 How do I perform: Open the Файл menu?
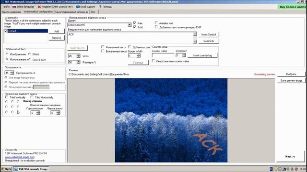pyautogui.click(x=6, y=7)
